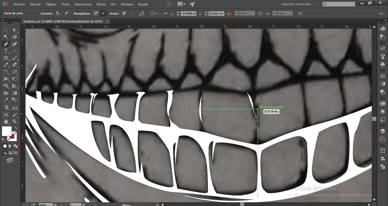Open the Layers panel icon
This screenshot has width=388, height=206.
tap(383, 131)
